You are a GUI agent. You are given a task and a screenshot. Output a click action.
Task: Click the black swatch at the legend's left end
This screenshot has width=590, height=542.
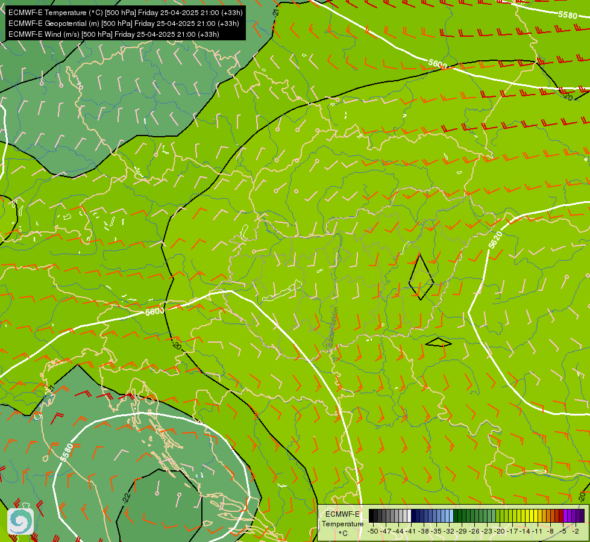[371, 516]
